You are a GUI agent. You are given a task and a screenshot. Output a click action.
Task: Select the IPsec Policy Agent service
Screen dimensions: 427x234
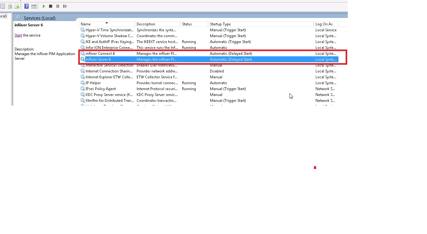tap(101, 89)
